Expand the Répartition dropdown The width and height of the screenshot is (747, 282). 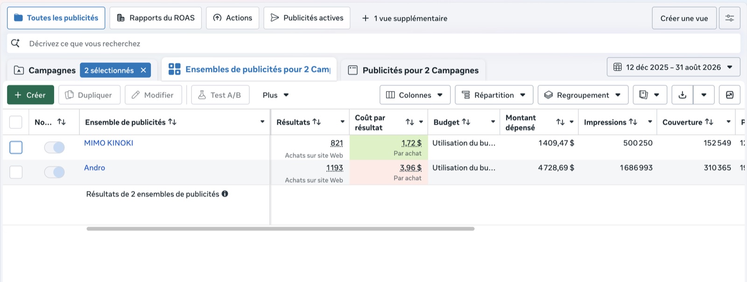tap(494, 95)
